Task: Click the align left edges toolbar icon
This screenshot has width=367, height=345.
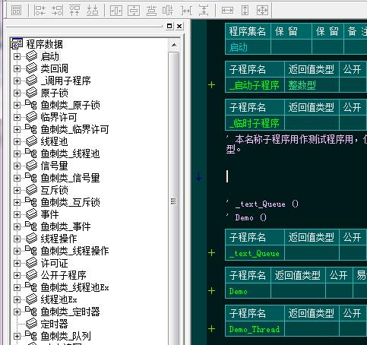Action: pos(40,11)
